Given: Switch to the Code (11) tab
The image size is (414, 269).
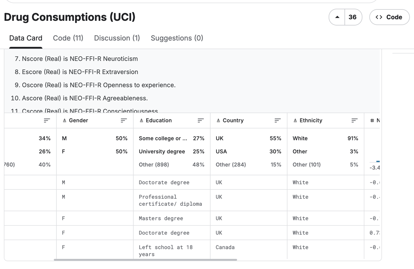Looking at the screenshot, I should click(x=68, y=38).
